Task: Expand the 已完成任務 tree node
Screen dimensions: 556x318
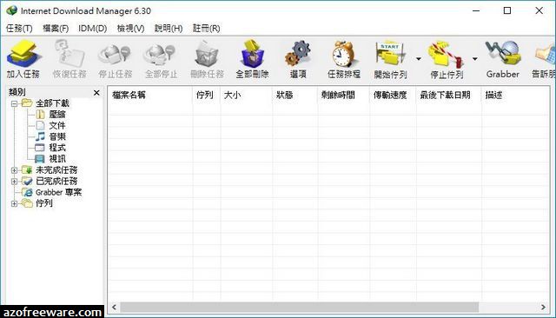Action: pos(14,182)
